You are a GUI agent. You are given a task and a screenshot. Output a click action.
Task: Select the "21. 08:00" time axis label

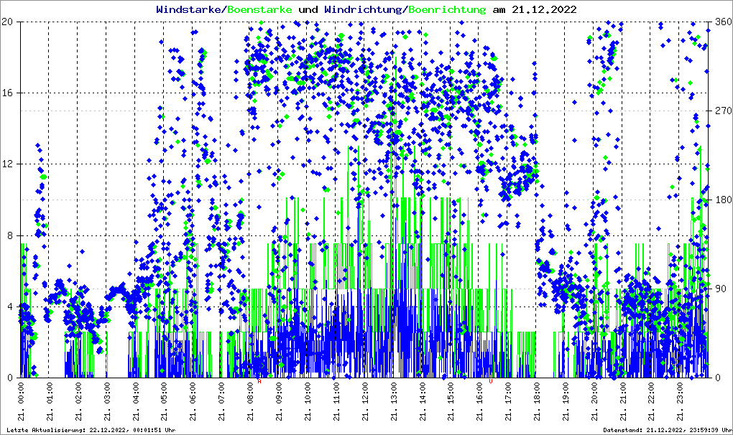(250, 401)
